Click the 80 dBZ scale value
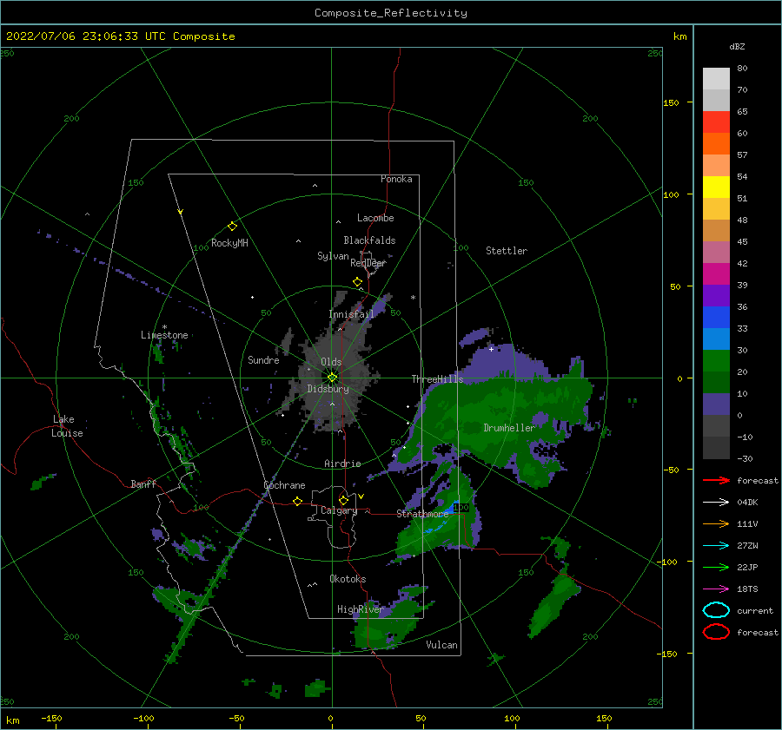 [742, 69]
